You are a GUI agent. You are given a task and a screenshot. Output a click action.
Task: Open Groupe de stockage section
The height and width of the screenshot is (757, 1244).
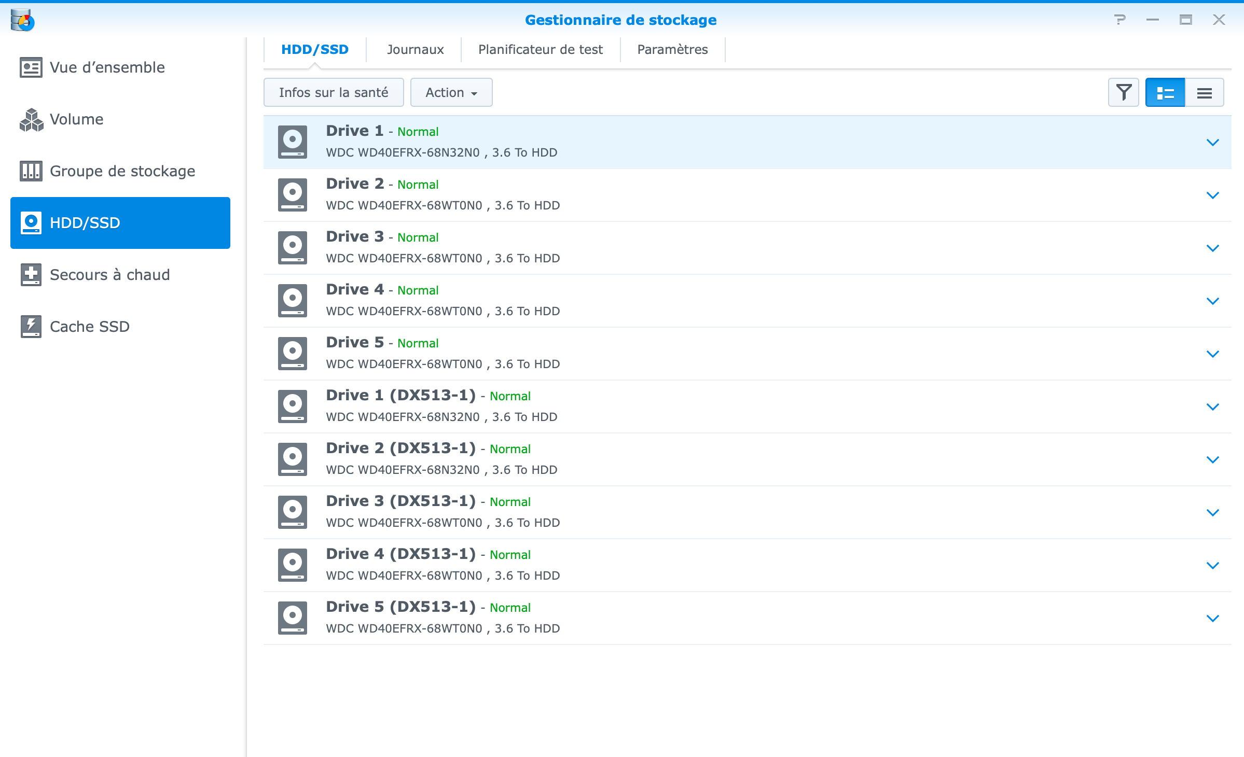[122, 171]
